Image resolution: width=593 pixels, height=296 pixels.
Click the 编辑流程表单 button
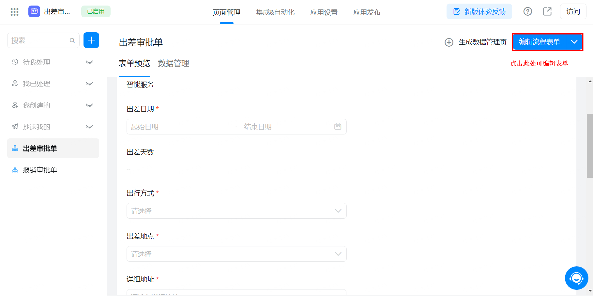coord(539,42)
